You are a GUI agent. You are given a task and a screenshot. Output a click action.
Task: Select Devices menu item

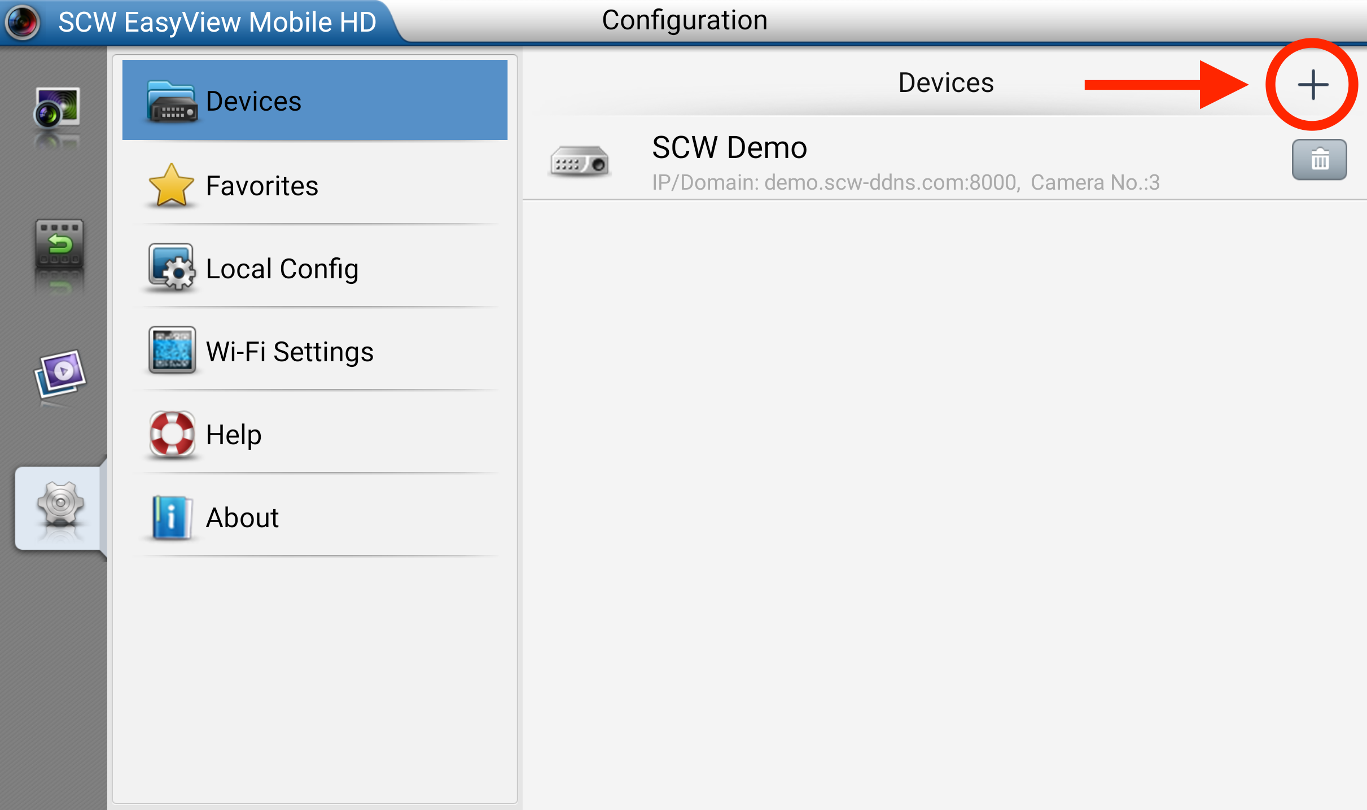point(315,100)
